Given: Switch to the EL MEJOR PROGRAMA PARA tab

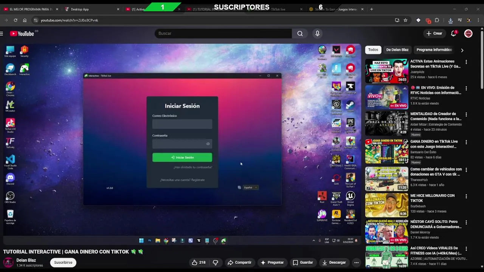Looking at the screenshot, I should click(31, 9).
